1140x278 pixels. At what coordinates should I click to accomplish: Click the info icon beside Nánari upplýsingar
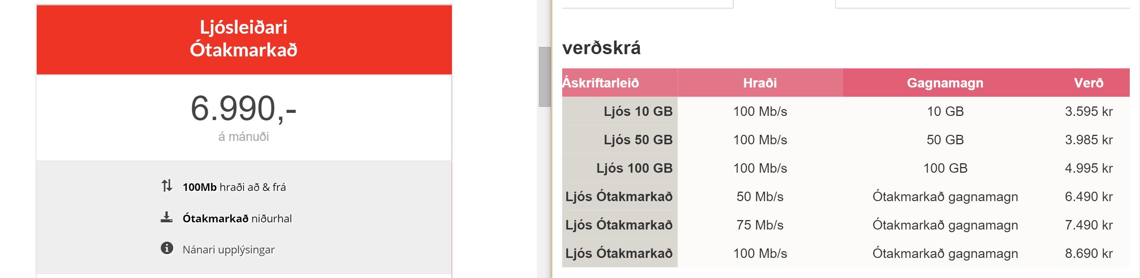(166, 248)
